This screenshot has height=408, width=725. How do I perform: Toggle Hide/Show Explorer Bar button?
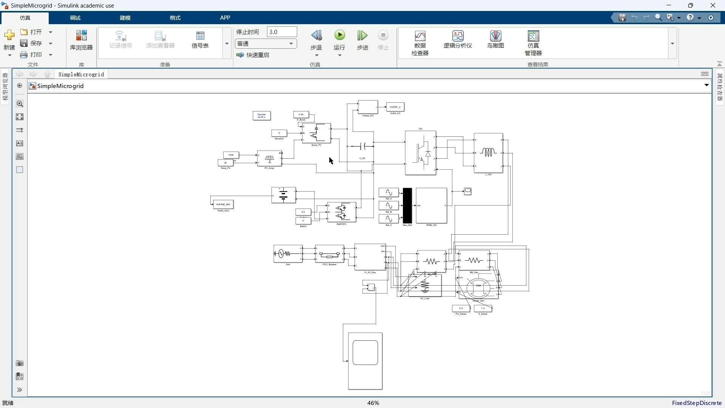click(x=20, y=86)
